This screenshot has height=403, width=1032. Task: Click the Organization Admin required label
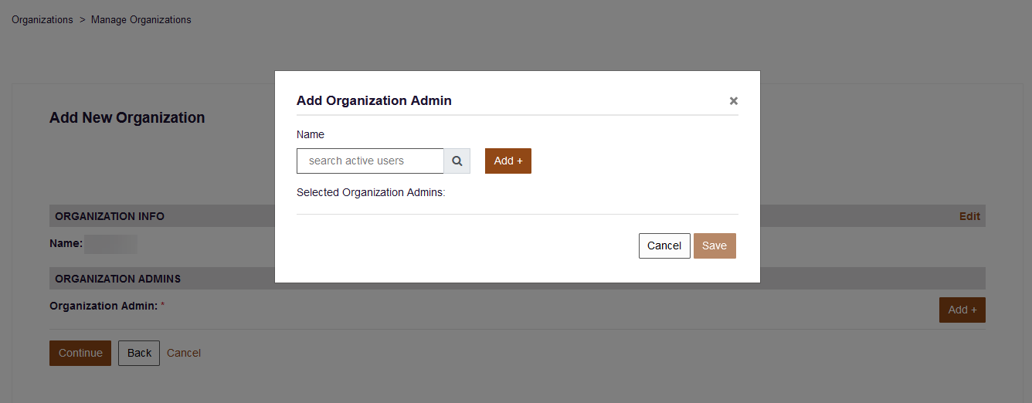click(x=107, y=306)
